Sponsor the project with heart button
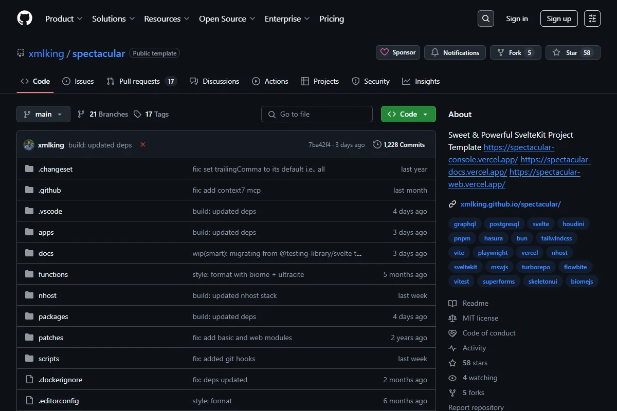Screen dimensions: 617x411 [398, 52]
